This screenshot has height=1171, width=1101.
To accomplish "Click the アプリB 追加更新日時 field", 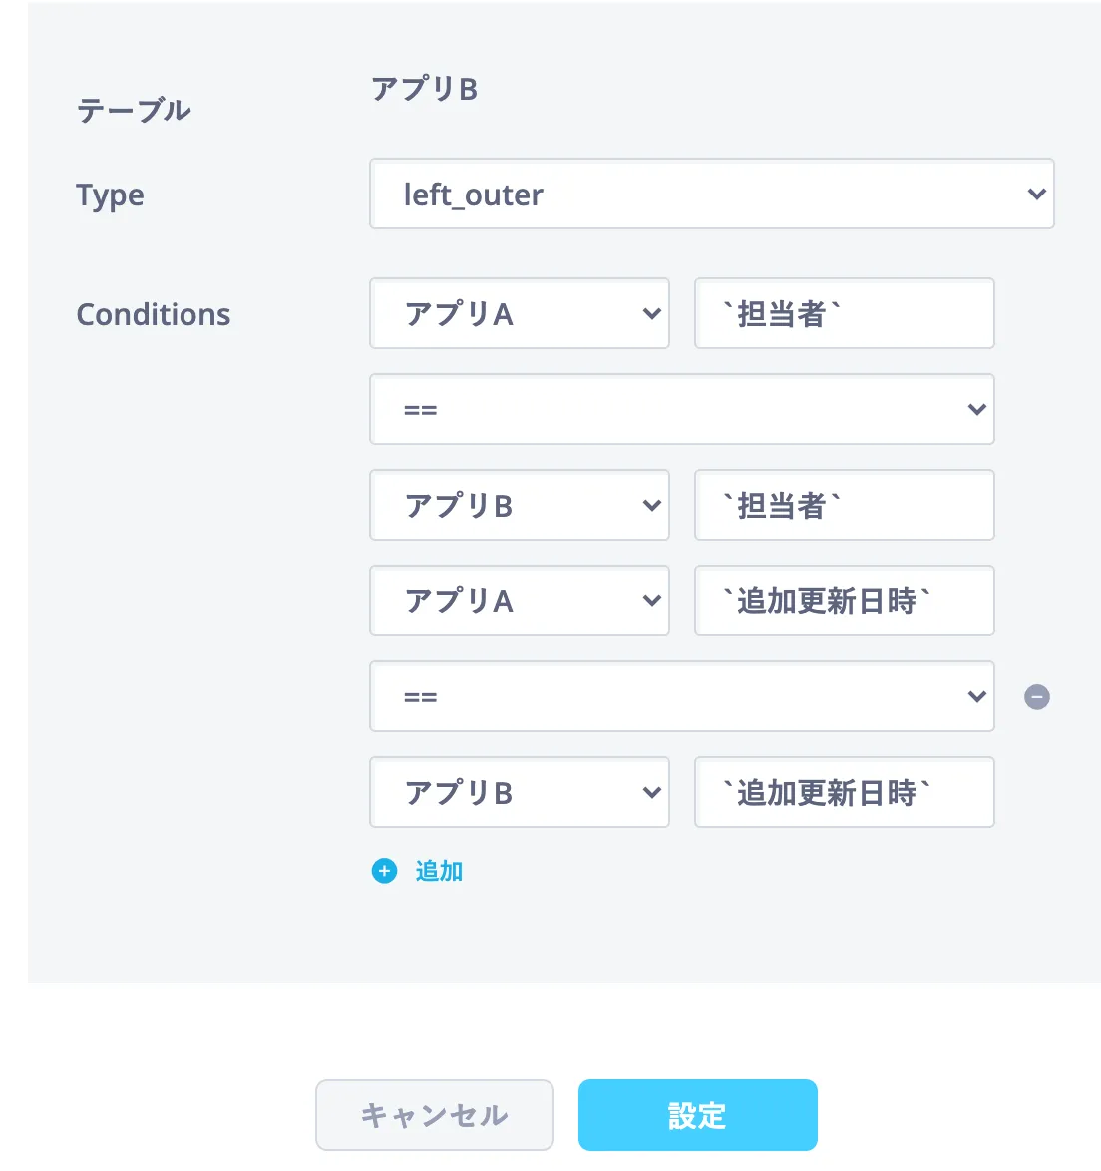I will pyautogui.click(x=844, y=793).
